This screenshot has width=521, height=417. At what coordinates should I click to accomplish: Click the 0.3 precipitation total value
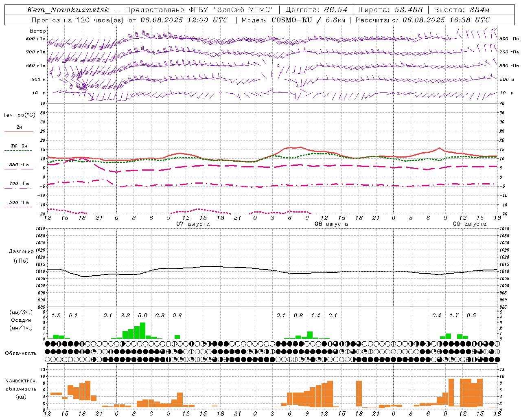tap(160, 315)
